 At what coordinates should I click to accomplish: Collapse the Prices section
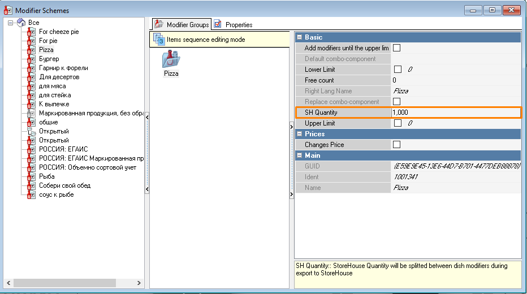[300, 134]
